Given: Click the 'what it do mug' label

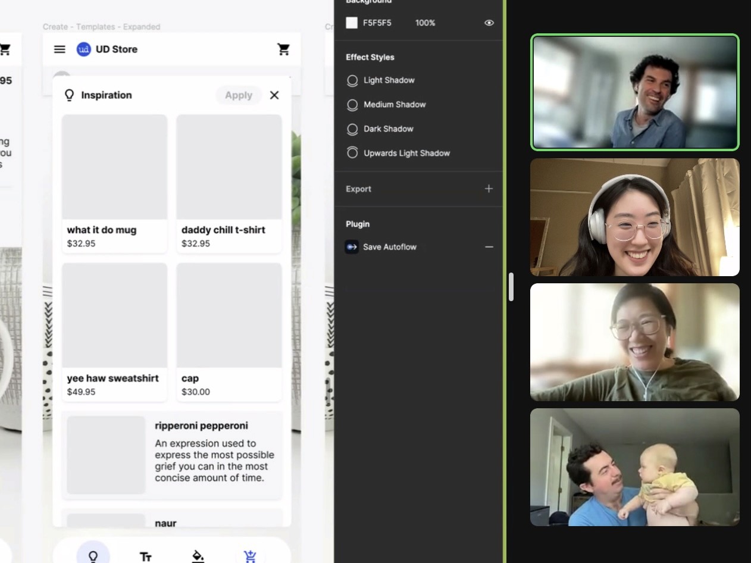Looking at the screenshot, I should click(102, 230).
